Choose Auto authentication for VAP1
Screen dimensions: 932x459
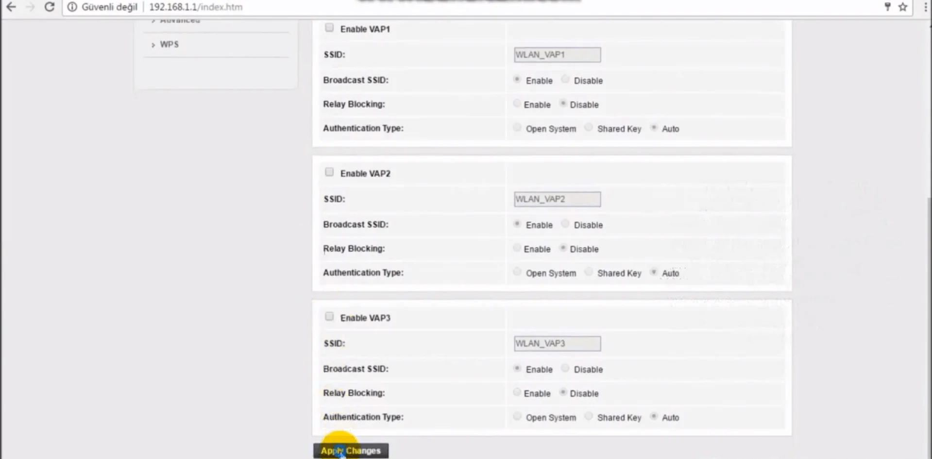click(654, 127)
